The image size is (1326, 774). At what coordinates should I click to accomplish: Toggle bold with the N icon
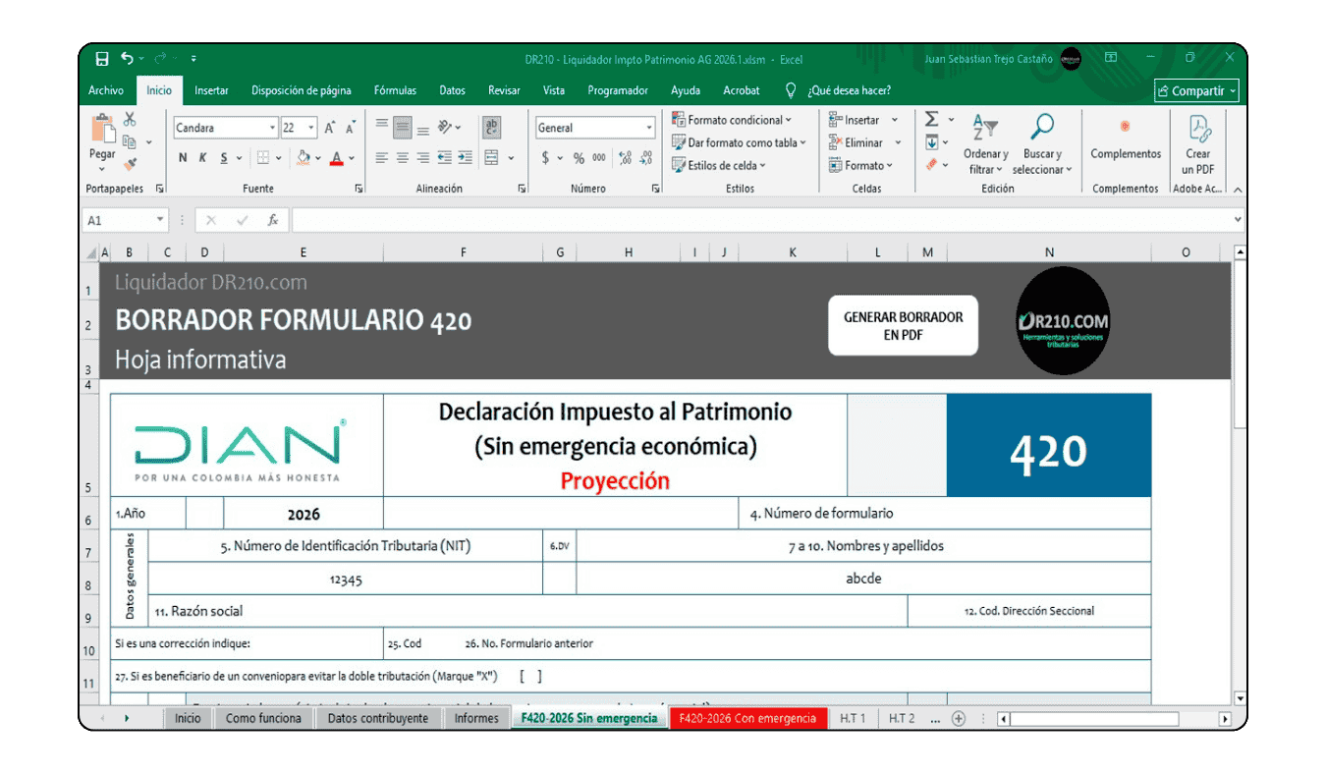[182, 156]
